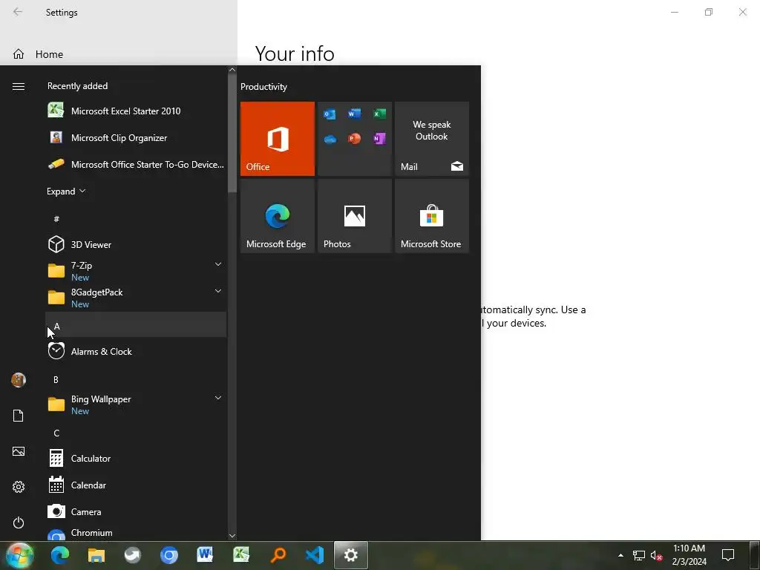Launch the Calculator app

click(136, 459)
